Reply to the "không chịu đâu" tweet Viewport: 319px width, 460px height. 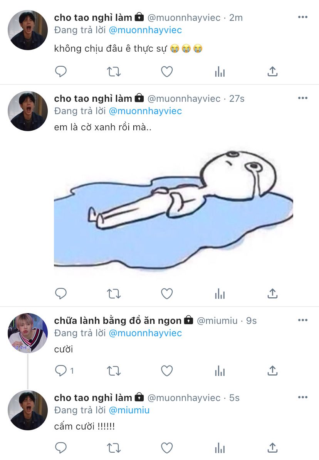pyautogui.click(x=61, y=72)
